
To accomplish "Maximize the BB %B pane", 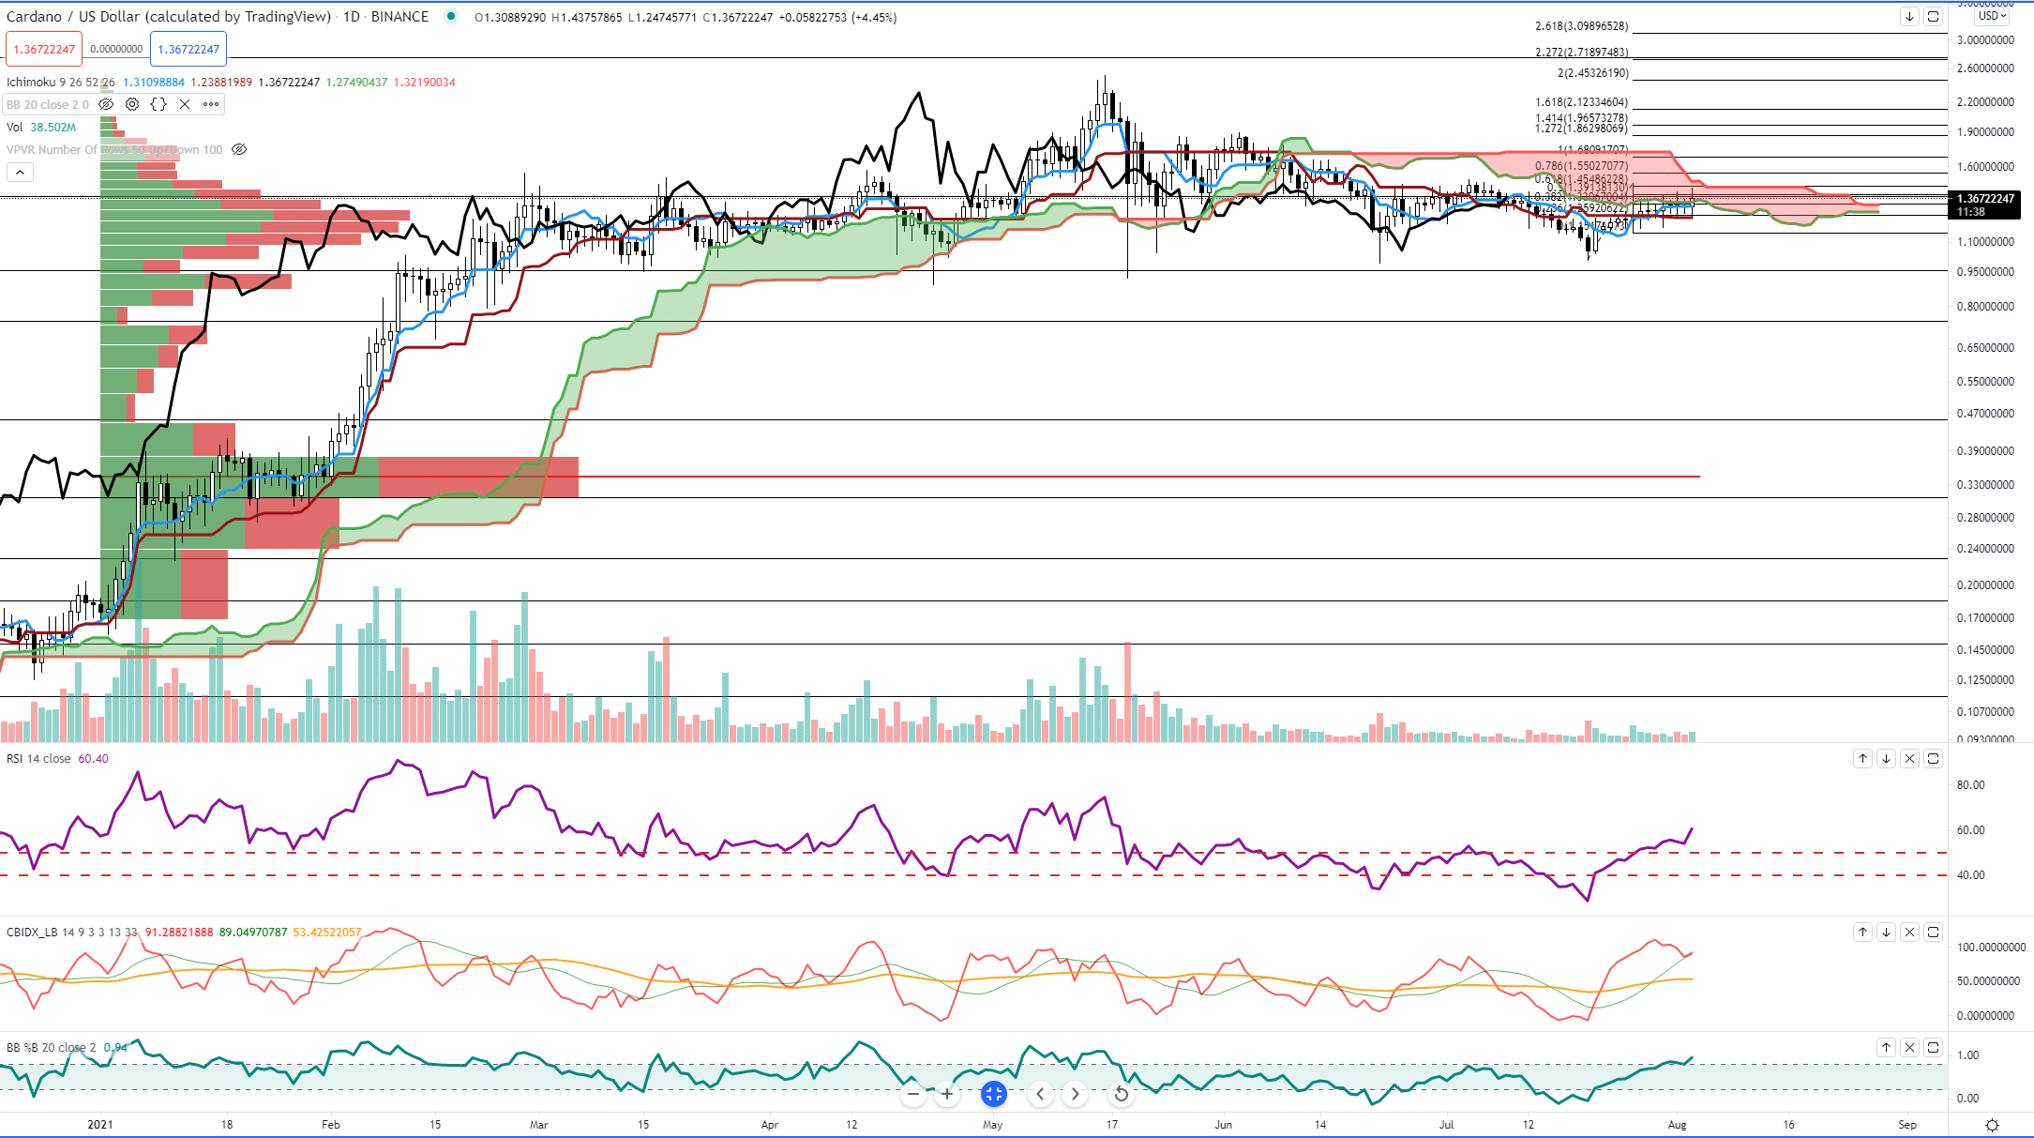I will (1933, 1047).
